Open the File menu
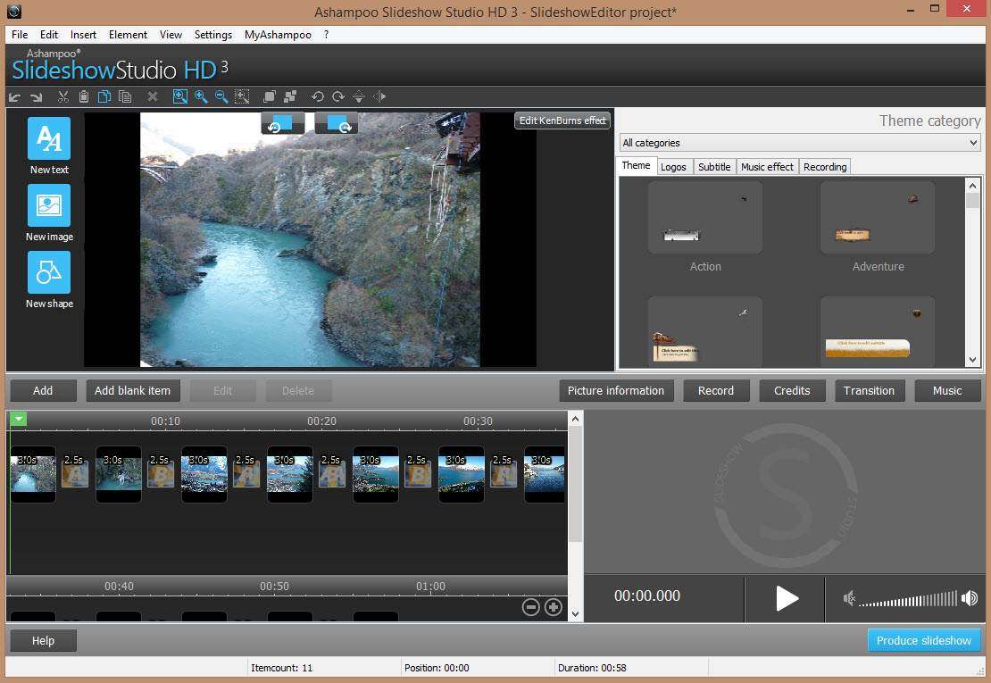Screen dimensions: 991x683 pyautogui.click(x=20, y=35)
